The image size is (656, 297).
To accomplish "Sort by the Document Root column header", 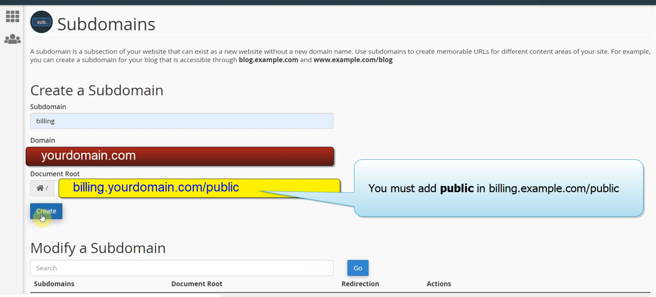I will coord(197,284).
